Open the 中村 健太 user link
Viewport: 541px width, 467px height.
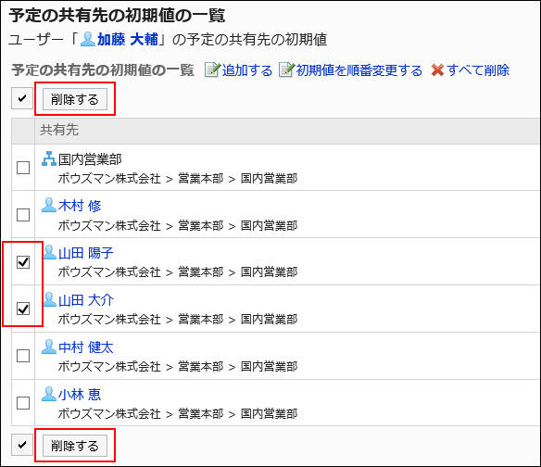tap(86, 347)
